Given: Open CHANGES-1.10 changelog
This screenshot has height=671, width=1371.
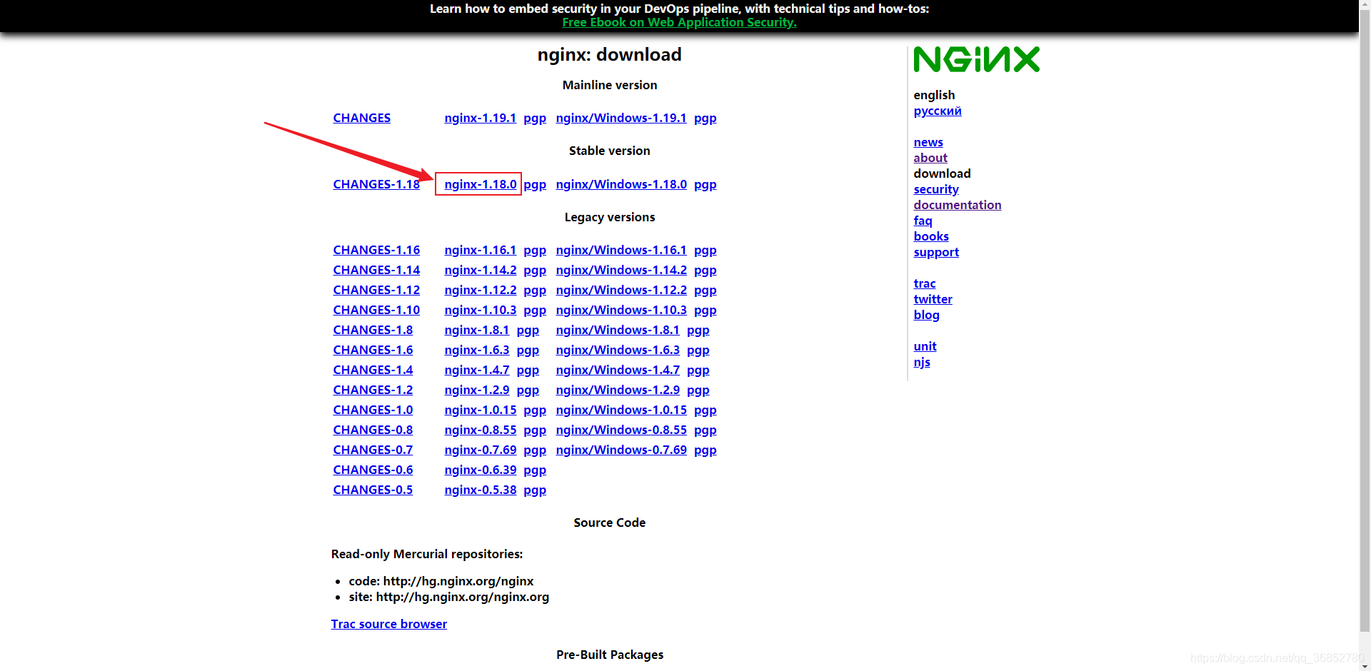Looking at the screenshot, I should (x=376, y=310).
